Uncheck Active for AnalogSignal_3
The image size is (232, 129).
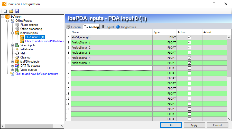[189, 53]
